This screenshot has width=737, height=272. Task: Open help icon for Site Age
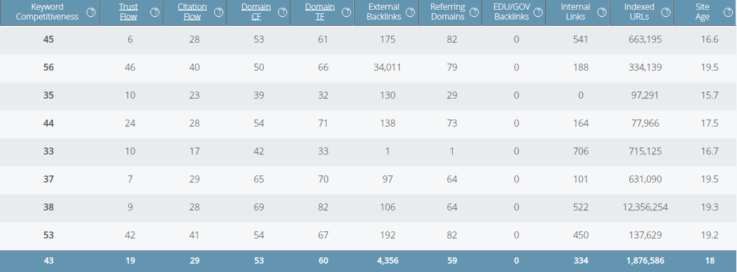(x=728, y=12)
